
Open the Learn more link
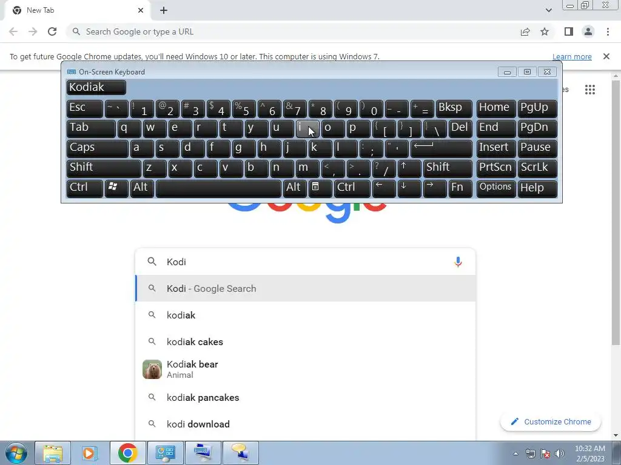(x=572, y=56)
